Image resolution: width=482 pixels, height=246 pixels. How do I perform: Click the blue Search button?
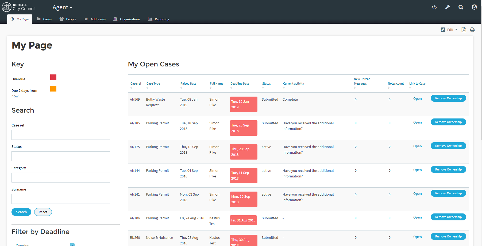tap(21, 212)
